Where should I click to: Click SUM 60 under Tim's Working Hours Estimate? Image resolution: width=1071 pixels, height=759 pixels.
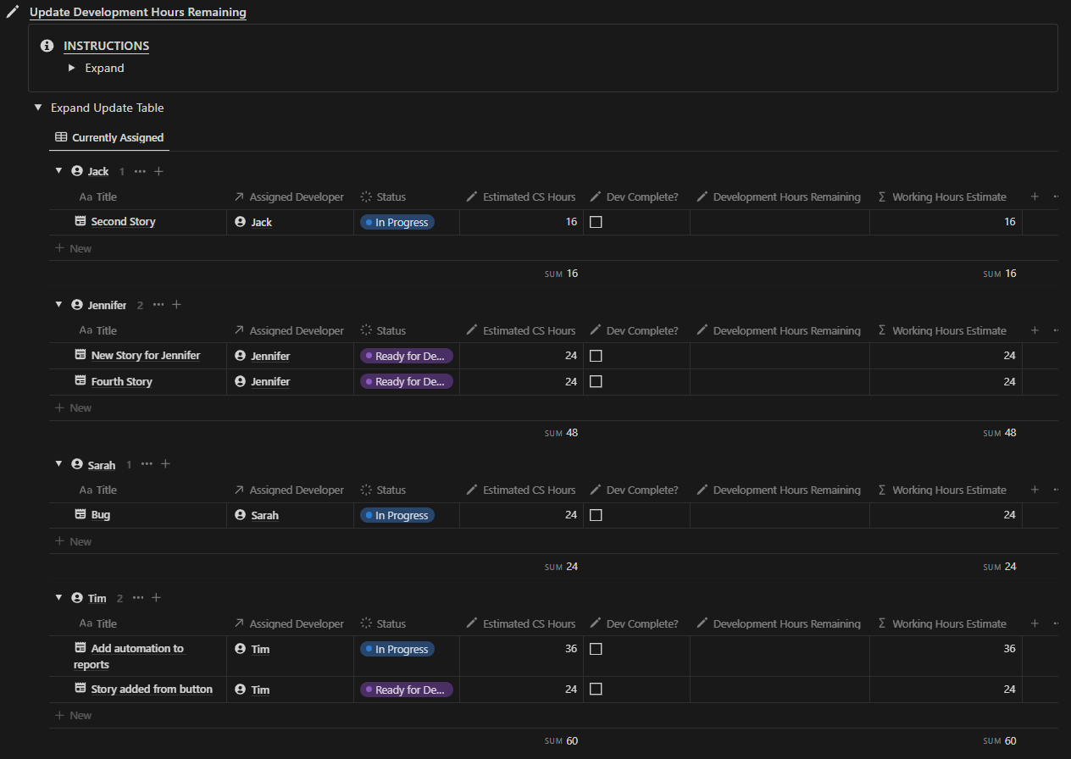(1000, 741)
